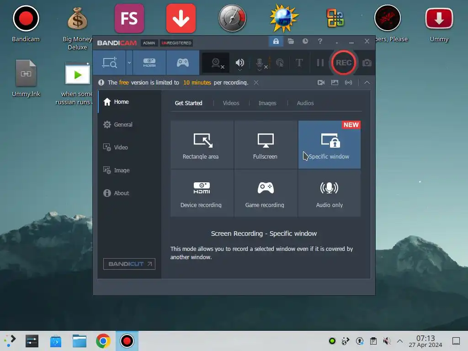Open Video settings in the sidebar

click(x=129, y=147)
